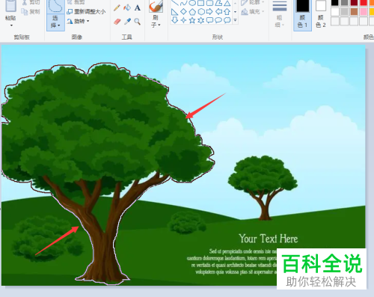Select the Oval shape
374x297 pixels.
point(192,3)
